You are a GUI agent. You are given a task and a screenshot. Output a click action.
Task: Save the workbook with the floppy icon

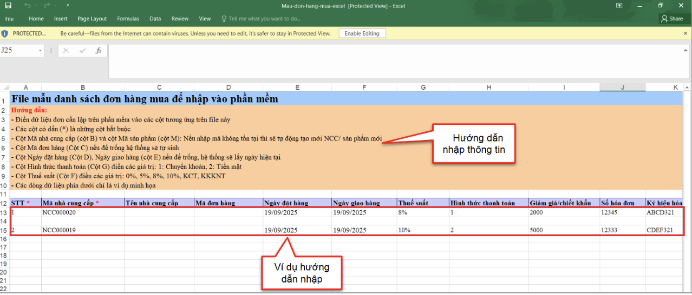click(8, 5)
